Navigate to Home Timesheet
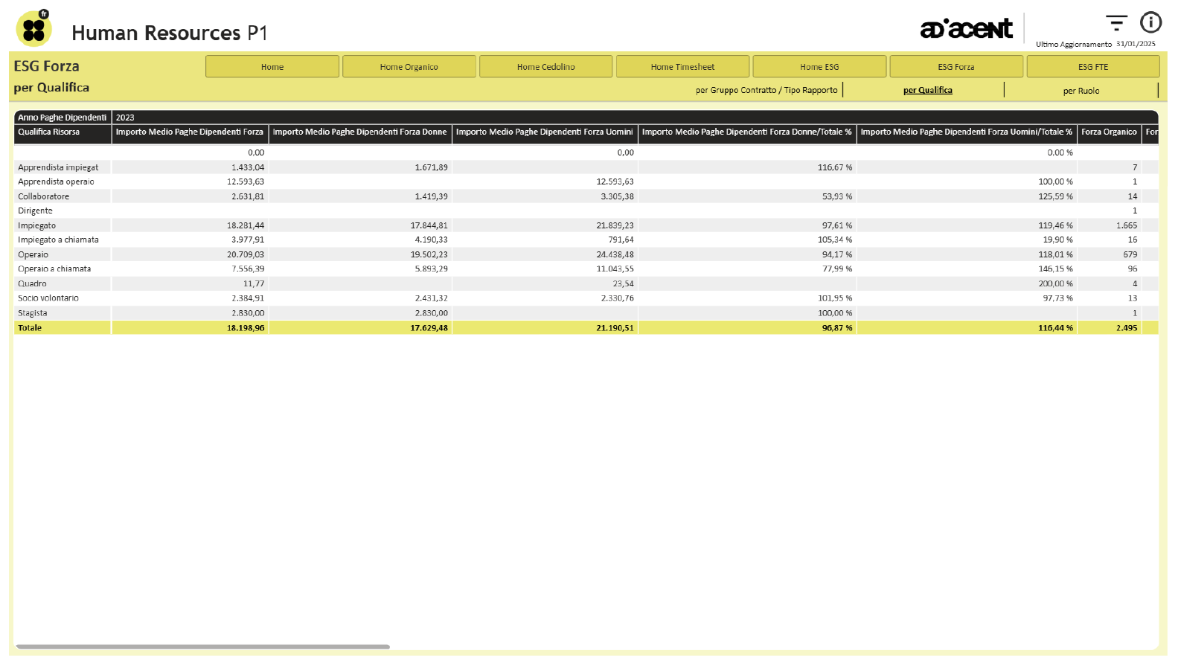Viewport: 1178px width, 662px height. click(682, 67)
